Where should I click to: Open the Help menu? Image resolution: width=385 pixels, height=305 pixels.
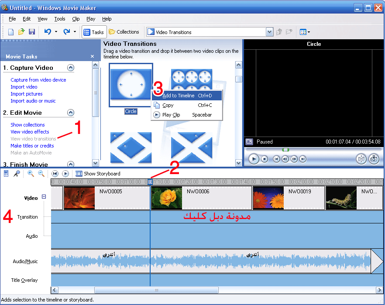[x=107, y=19]
